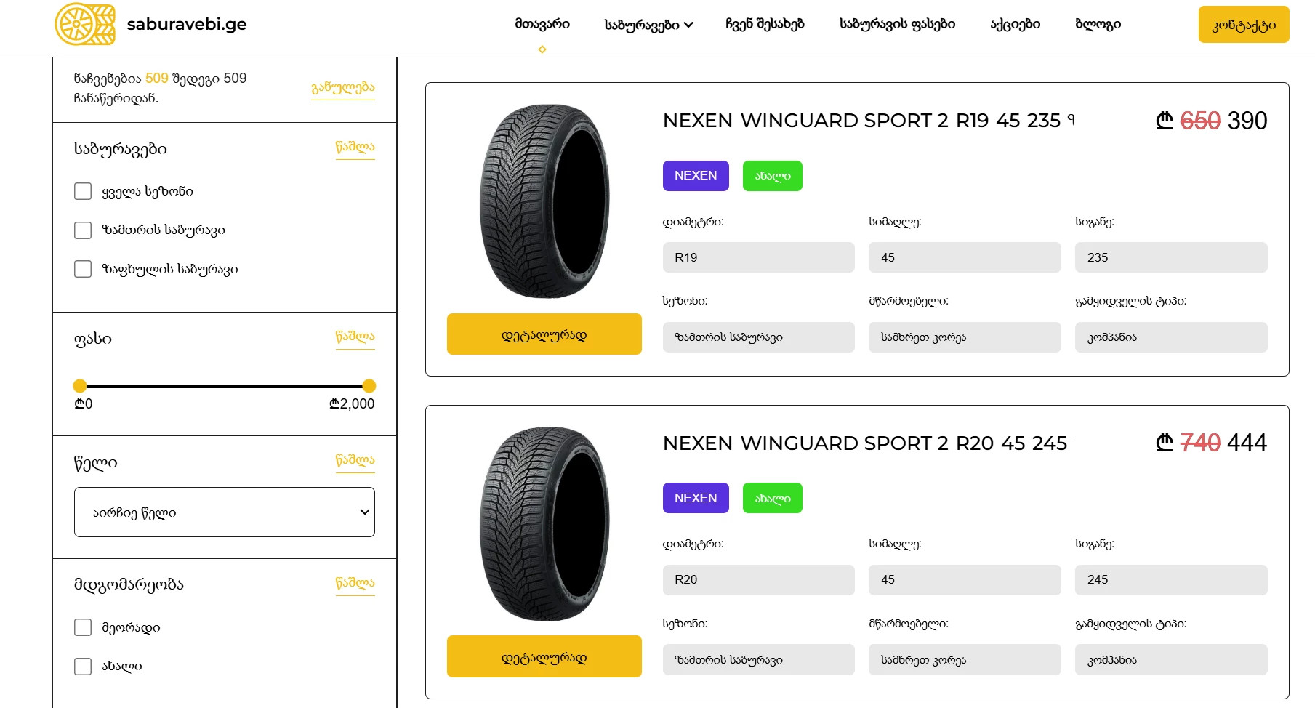Click the saburavebi.ge tire logo icon
This screenshot has width=1315, height=708.
pos(85,24)
